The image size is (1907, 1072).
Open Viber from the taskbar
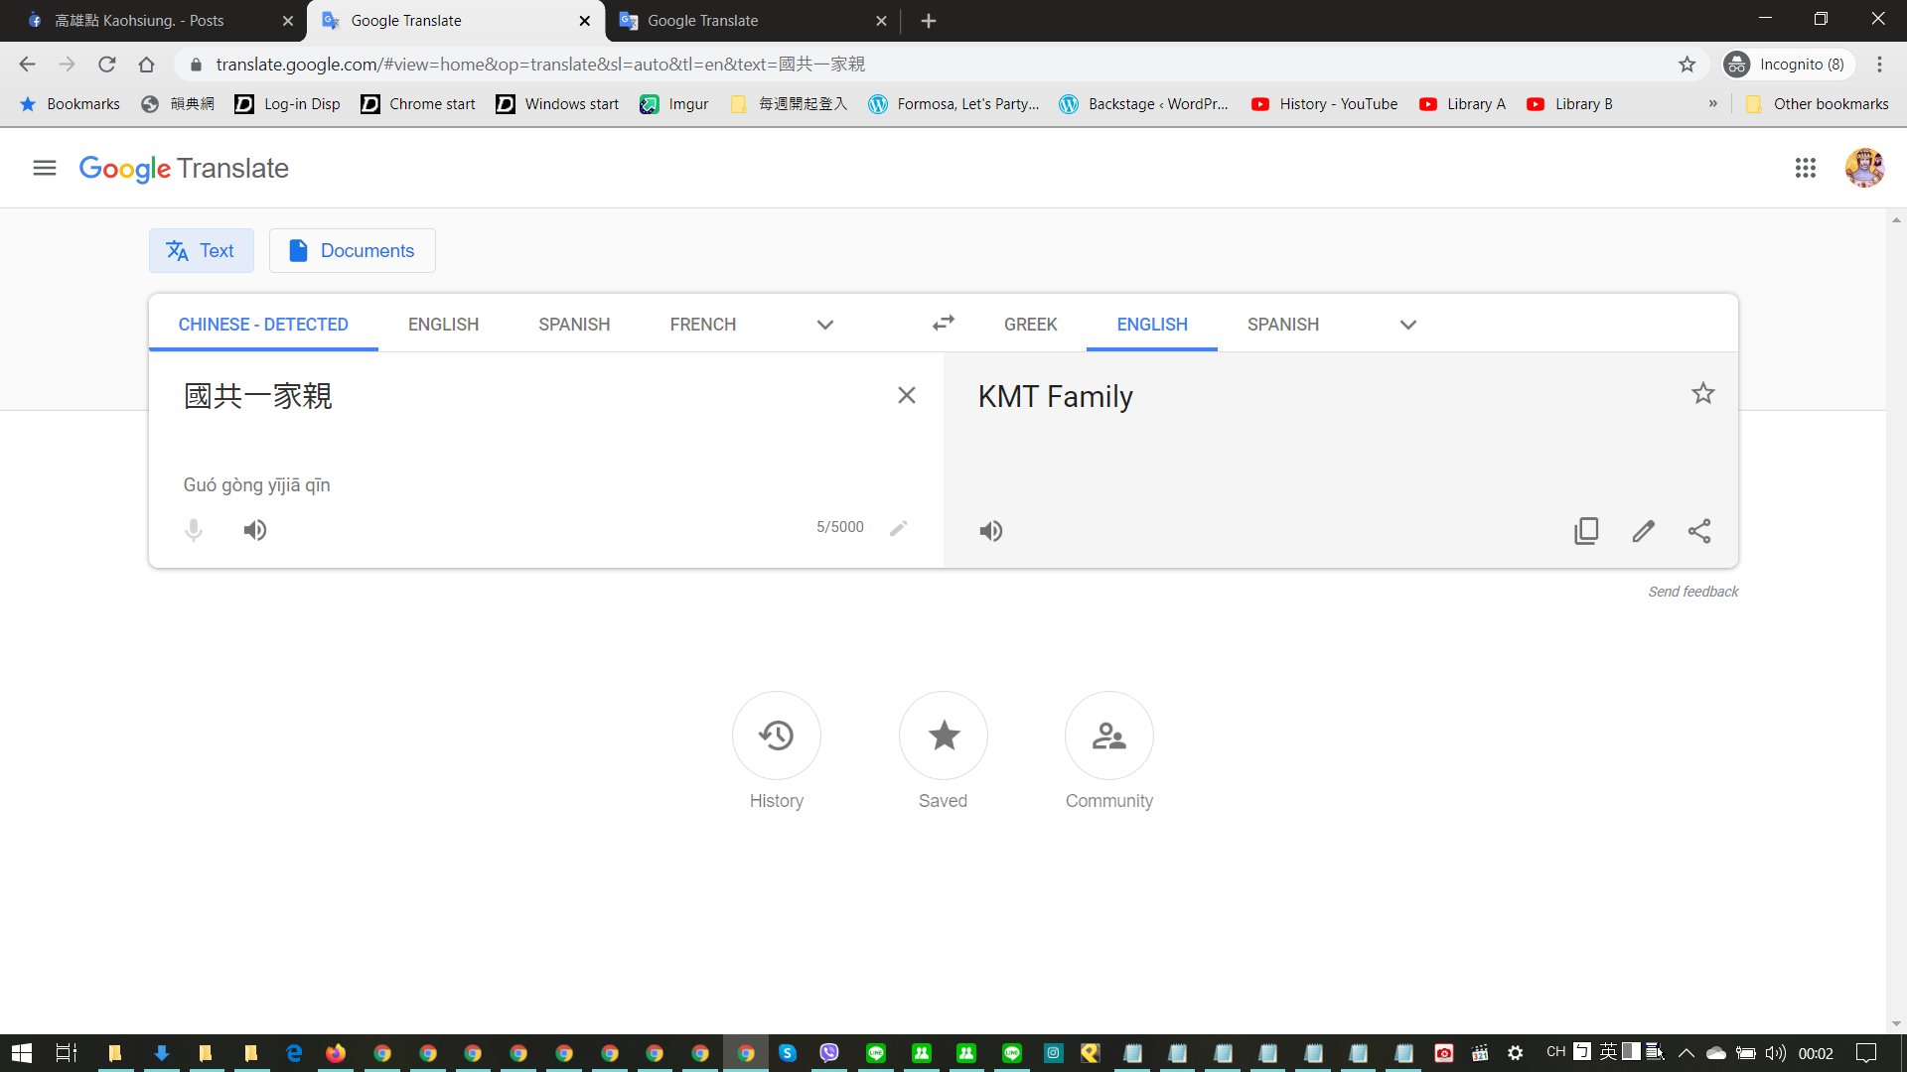tap(829, 1053)
